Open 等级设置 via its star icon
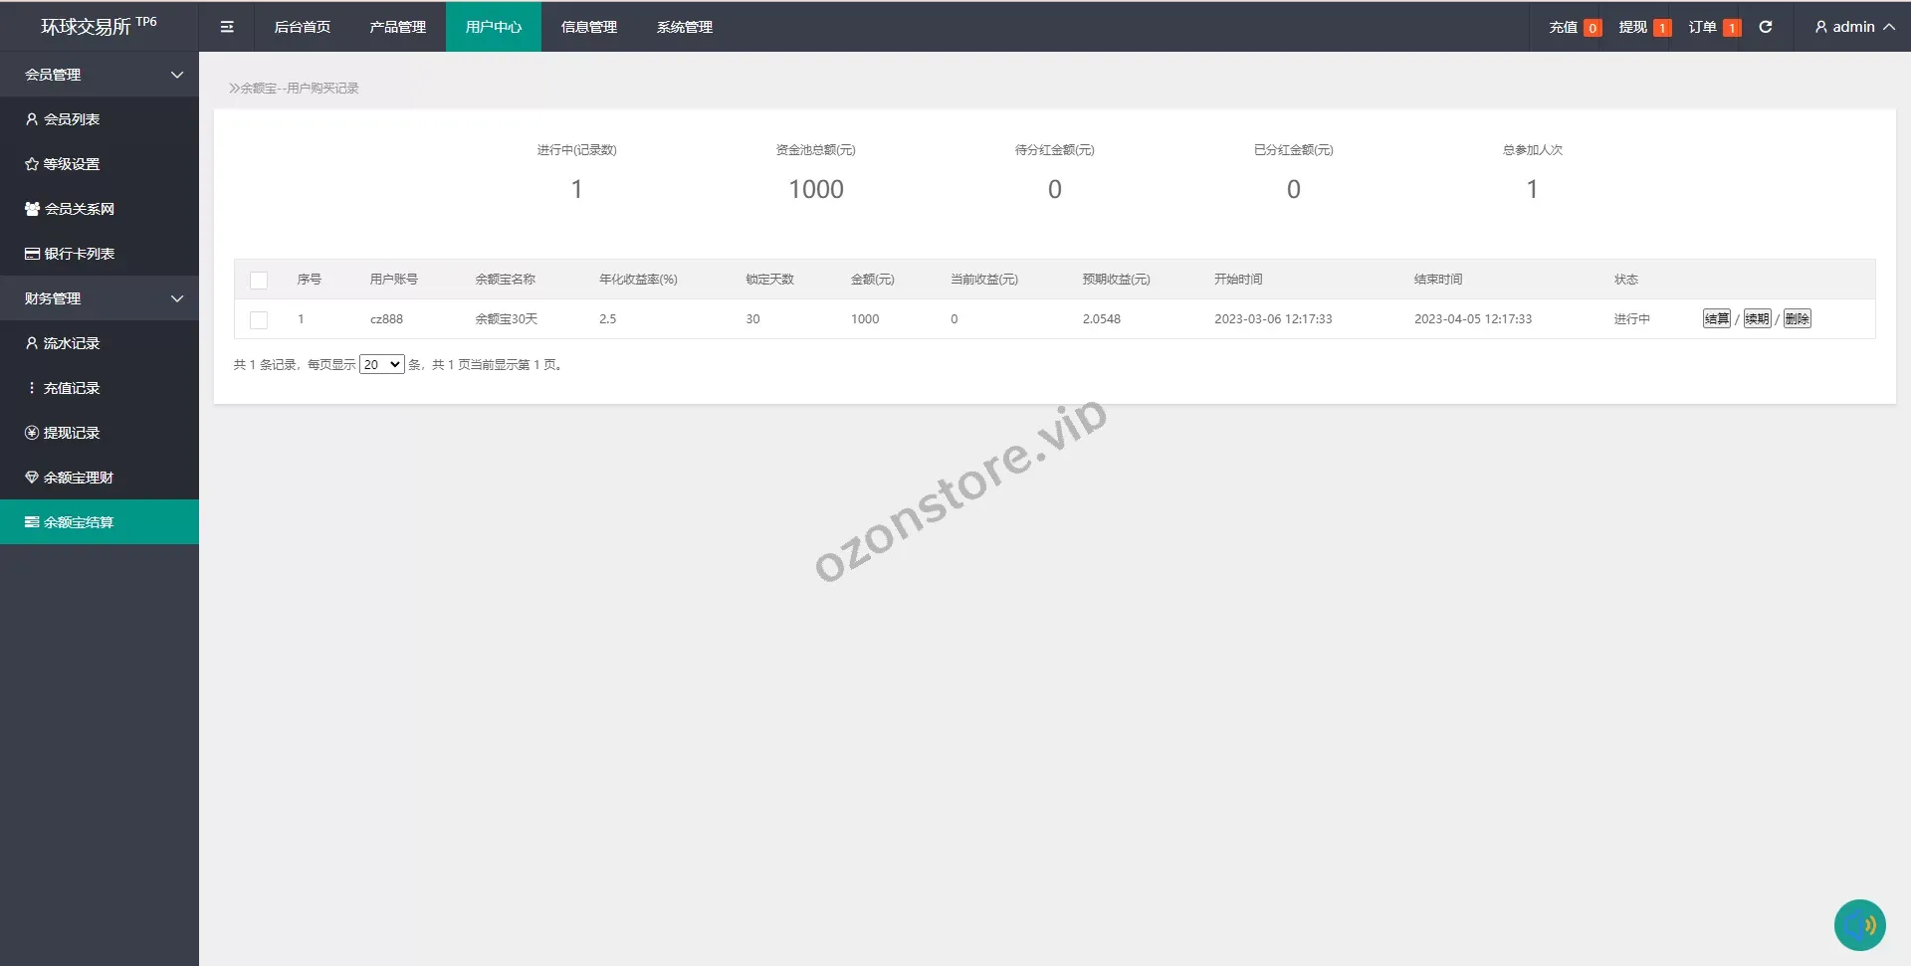The height and width of the screenshot is (966, 1911). pyautogui.click(x=32, y=164)
